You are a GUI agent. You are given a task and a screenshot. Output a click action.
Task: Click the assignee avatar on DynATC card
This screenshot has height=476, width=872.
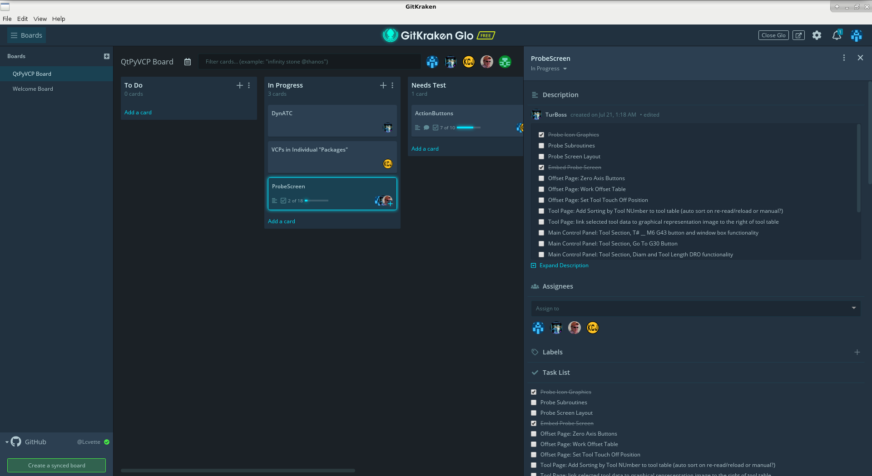coord(388,128)
